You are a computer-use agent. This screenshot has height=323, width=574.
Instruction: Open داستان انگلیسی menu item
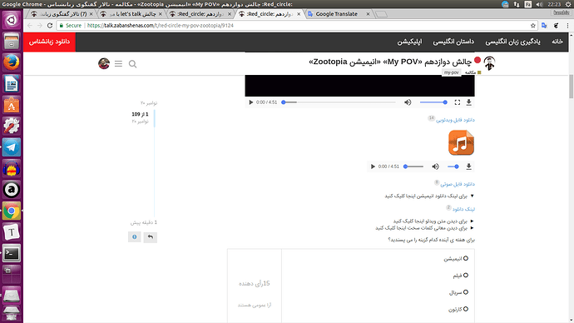(453, 42)
